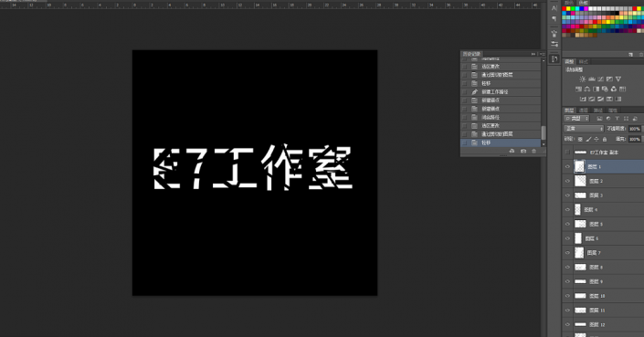This screenshot has width=644, height=337.
Task: Open the Character panel icon
Action: coord(554,8)
